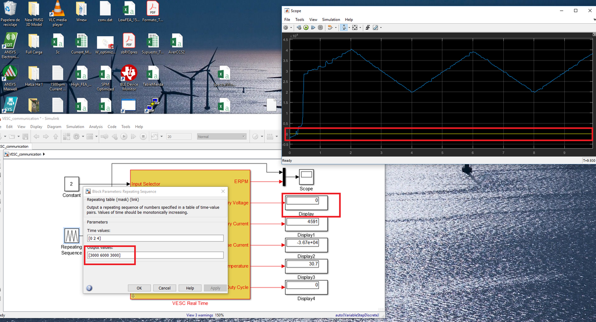Open Triggers icon in Scope toolbar
Image resolution: width=596 pixels, height=322 pixels.
point(368,27)
